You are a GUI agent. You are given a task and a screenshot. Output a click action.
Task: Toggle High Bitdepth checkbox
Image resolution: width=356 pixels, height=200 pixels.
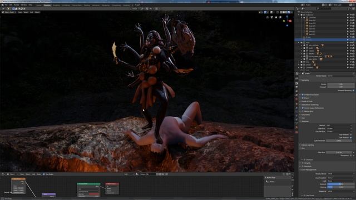(x=351, y=134)
